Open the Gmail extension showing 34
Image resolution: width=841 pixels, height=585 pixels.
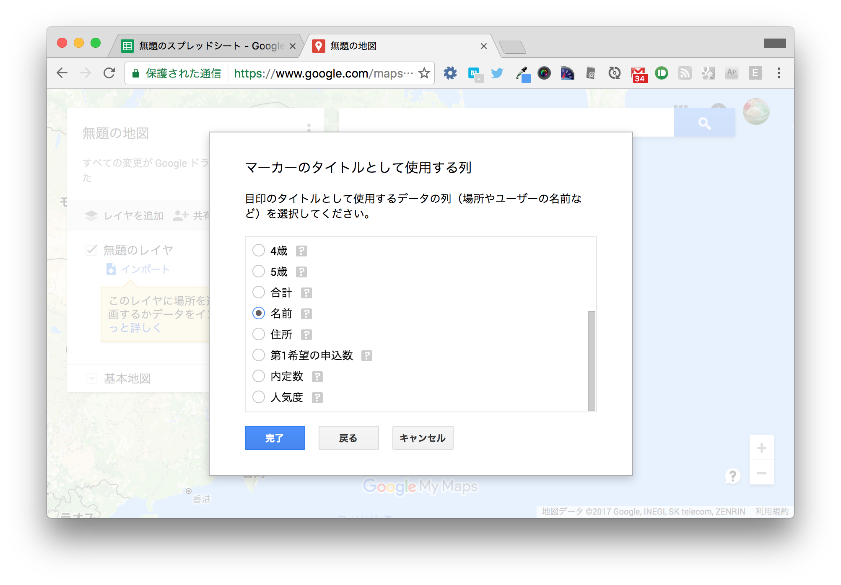(x=639, y=74)
